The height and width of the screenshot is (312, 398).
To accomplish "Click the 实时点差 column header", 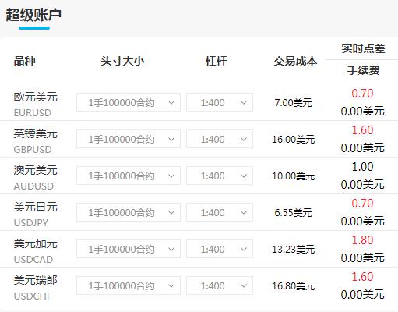I will [x=363, y=48].
